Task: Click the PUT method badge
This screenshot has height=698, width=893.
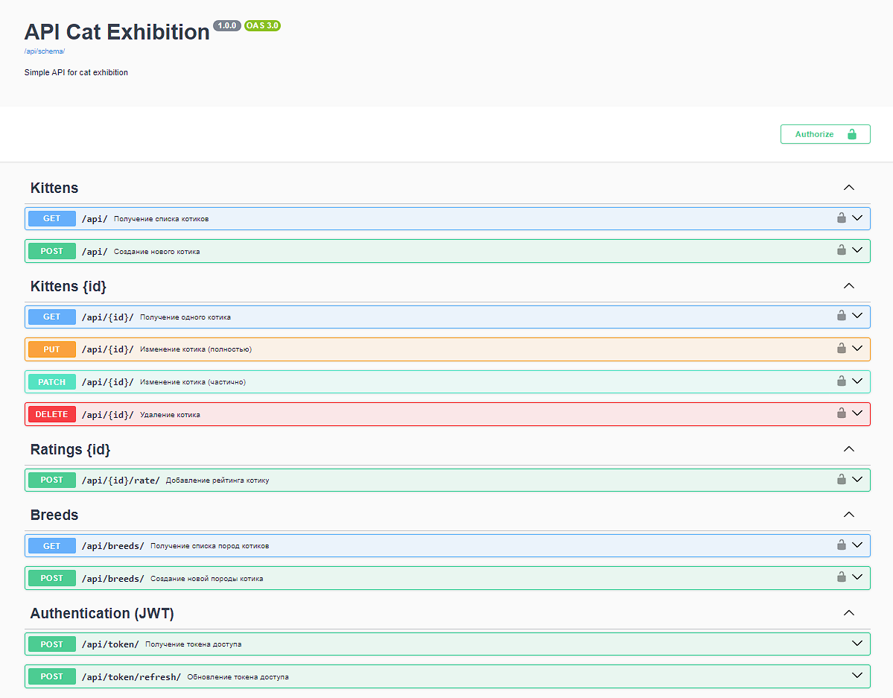Action: [x=52, y=349]
